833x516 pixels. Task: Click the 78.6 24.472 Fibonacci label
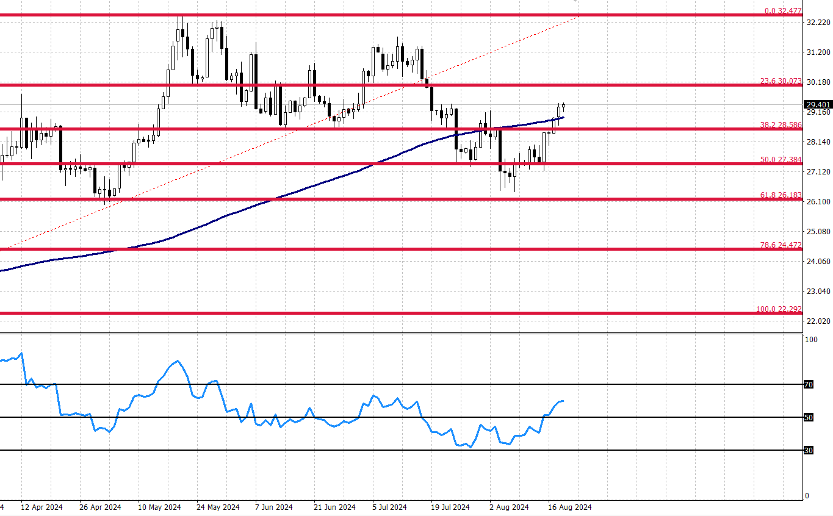pyautogui.click(x=781, y=245)
